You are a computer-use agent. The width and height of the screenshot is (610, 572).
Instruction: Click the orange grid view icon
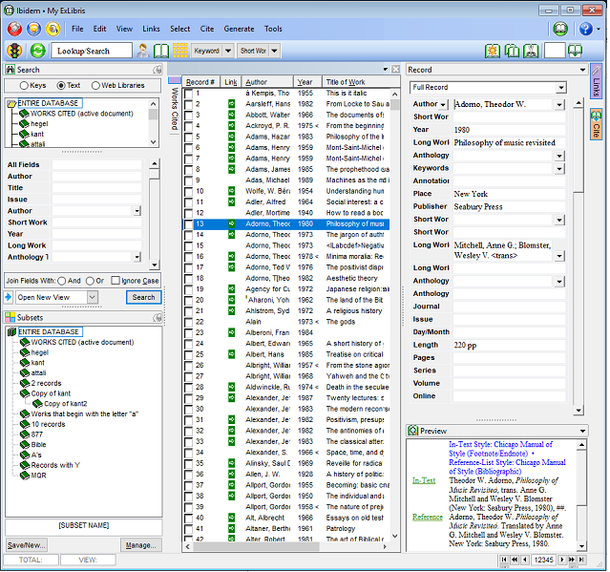click(180, 51)
